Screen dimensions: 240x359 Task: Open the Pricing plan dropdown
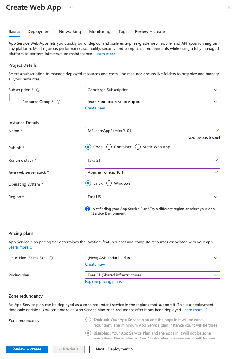pyautogui.click(x=153, y=275)
